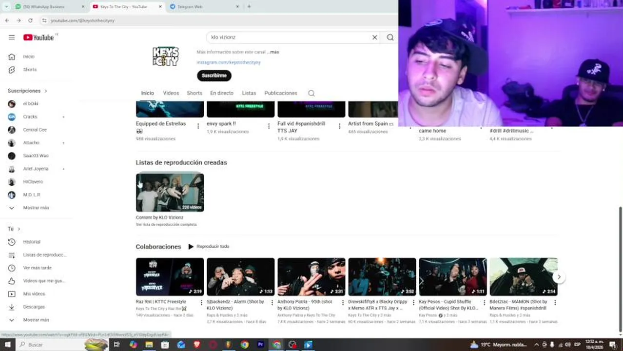
Task: Open Anthony Patria 95th video thumbnail
Action: (x=311, y=277)
